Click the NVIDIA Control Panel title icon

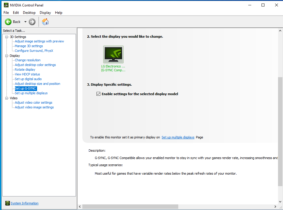click(x=6, y=5)
